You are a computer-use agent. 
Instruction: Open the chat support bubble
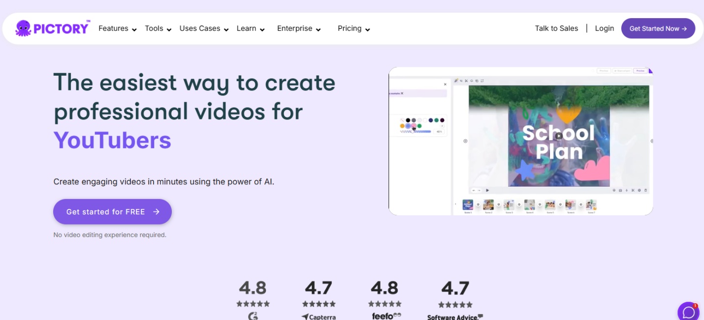(688, 312)
